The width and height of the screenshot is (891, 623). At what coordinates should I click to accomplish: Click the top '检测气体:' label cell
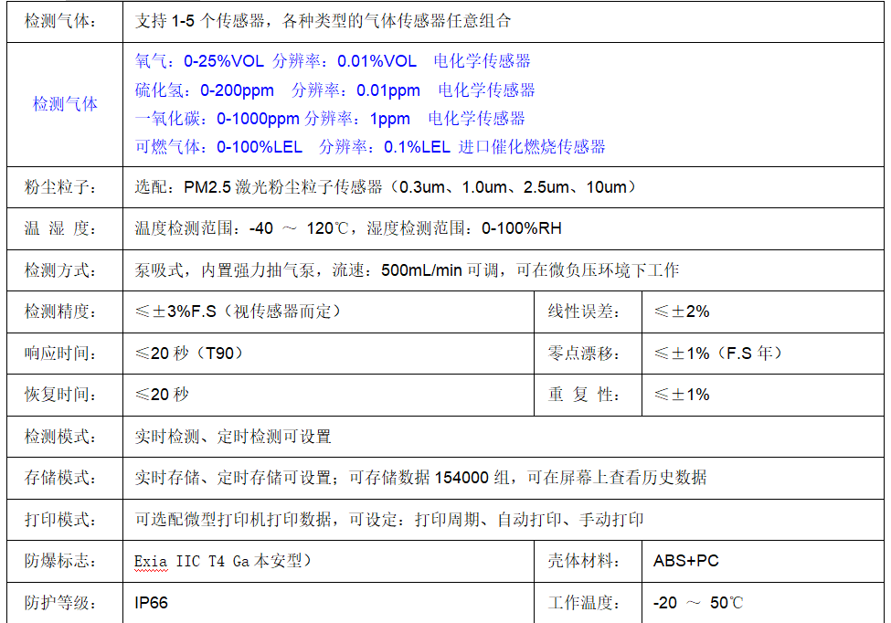tap(65, 22)
